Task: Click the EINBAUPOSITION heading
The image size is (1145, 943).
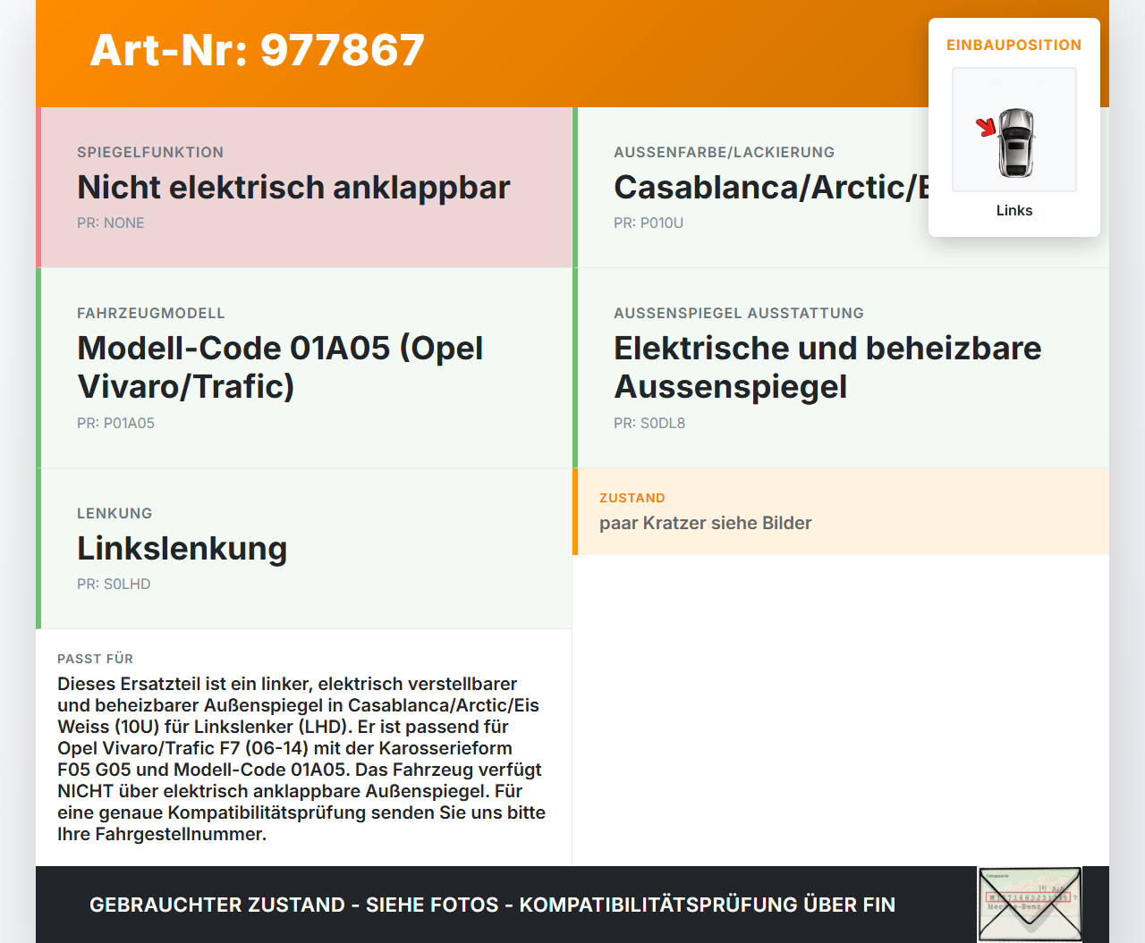Action: 1014,45
